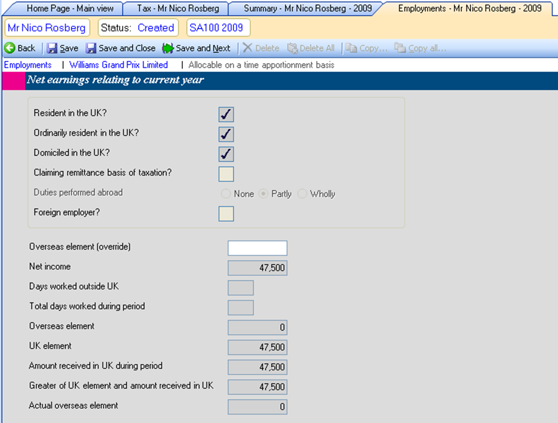Click the Delete All icon
558x423 pixels.
point(292,48)
